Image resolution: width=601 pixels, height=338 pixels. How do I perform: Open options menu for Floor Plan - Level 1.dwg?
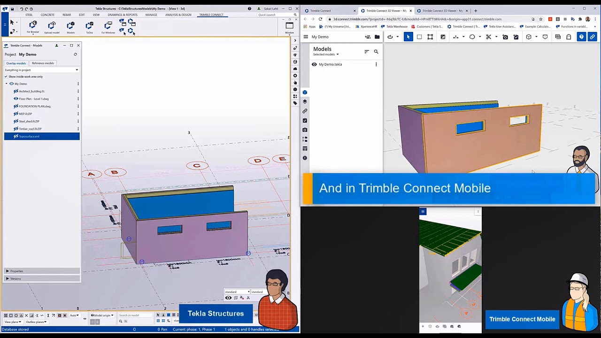pyautogui.click(x=78, y=99)
